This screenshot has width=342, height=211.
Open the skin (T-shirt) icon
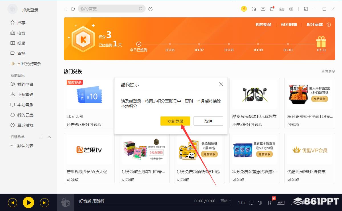[272, 9]
